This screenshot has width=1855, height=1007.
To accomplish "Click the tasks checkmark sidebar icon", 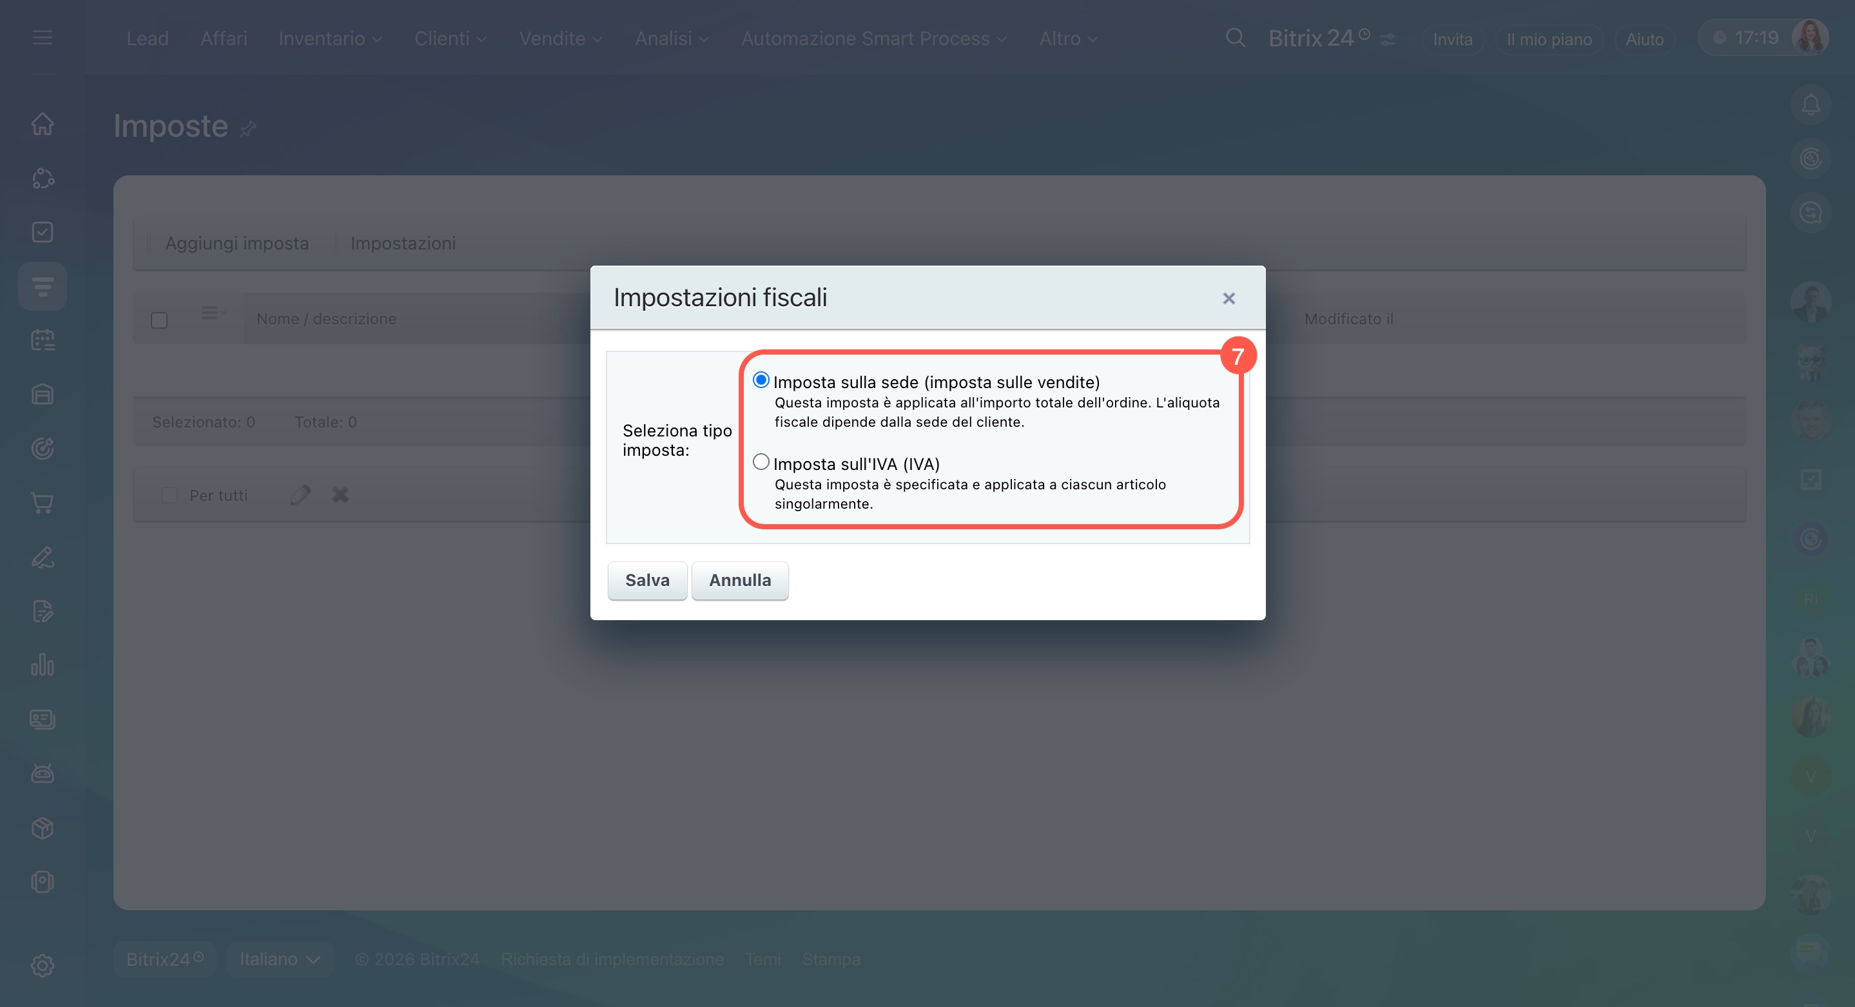I will point(43,232).
